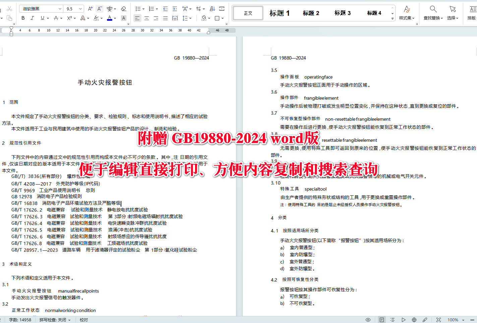This screenshot has height=323, width=477.
Task: Expand the font size dropdown showing 9.5
Action: pos(73,8)
